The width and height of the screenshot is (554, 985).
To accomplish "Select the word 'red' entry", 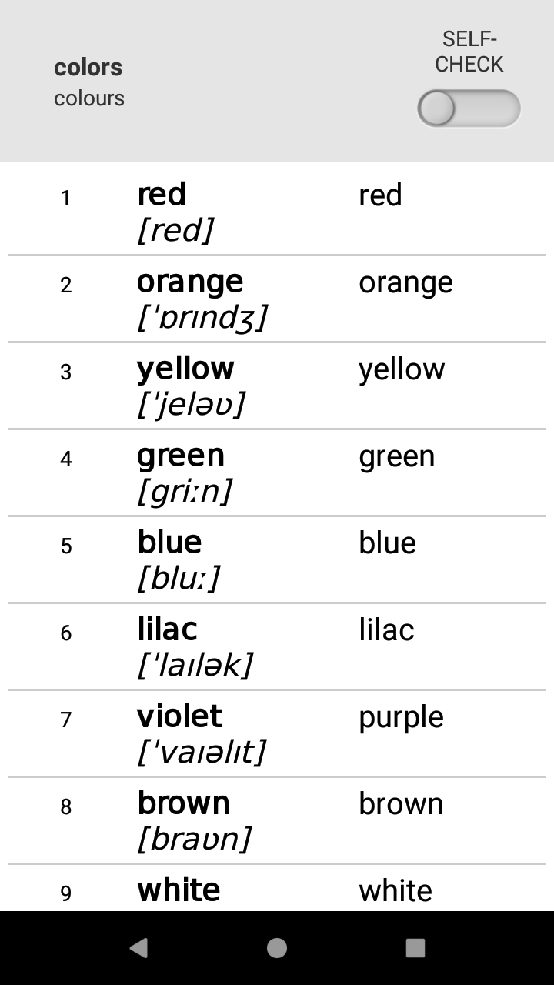I will [162, 195].
